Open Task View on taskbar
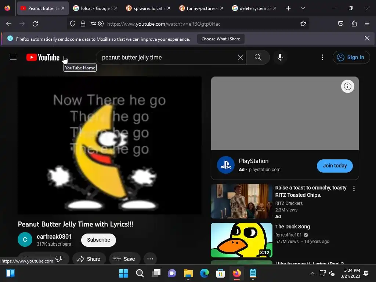The height and width of the screenshot is (282, 376). coord(156,273)
